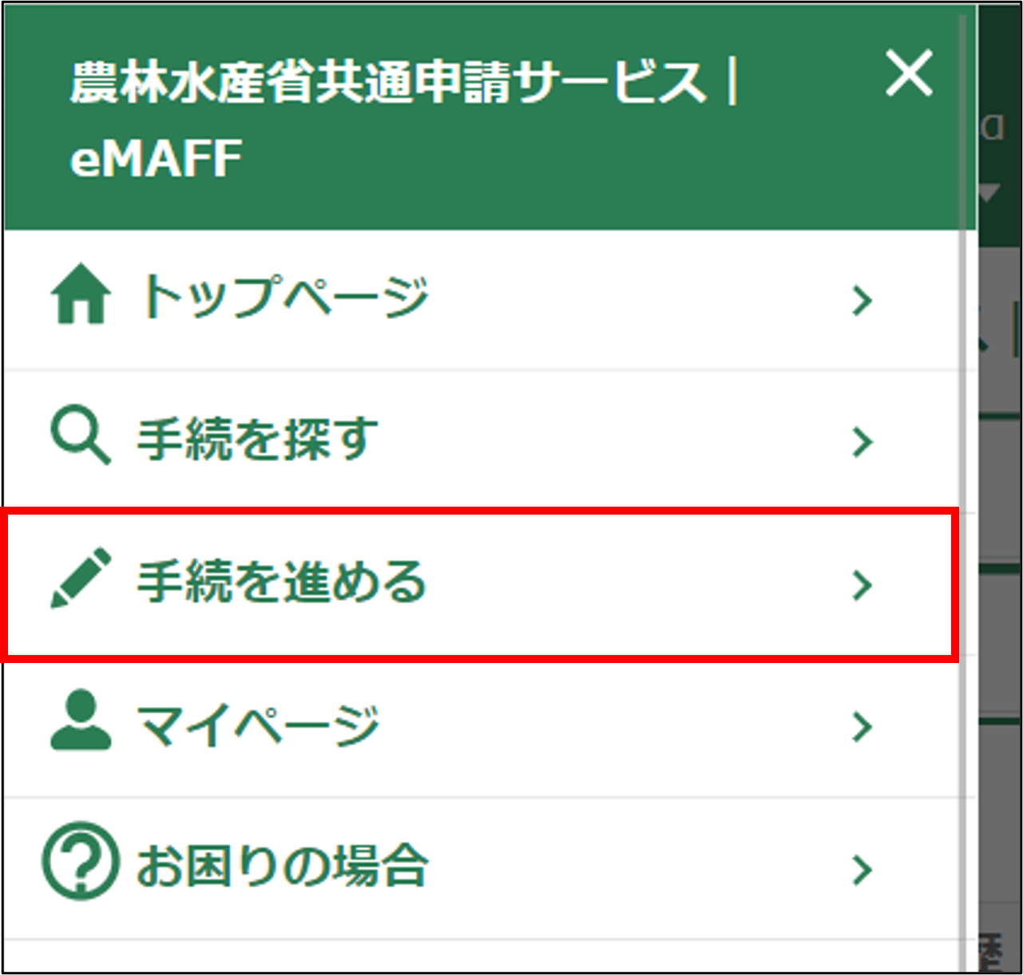
Task: Click the chevron on the 手続を探す row
Action: coord(862,442)
